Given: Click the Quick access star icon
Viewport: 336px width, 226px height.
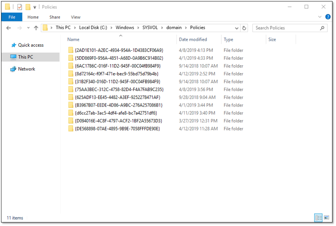Looking at the screenshot, I should pos(13,45).
